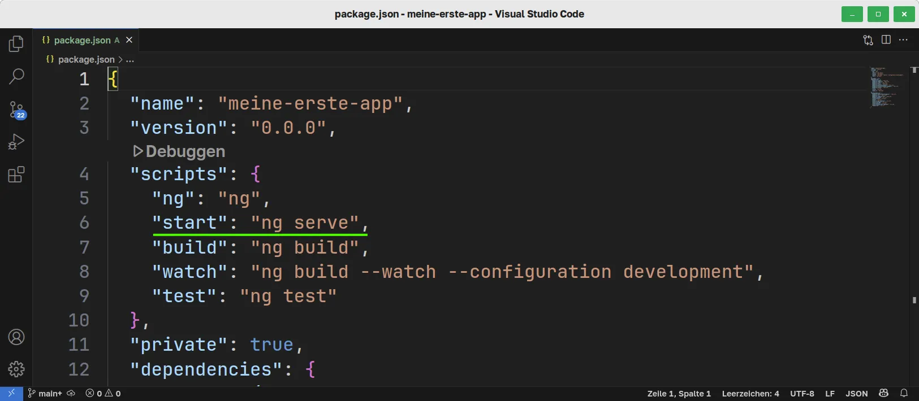Viewport: 919px width, 401px height.
Task: Open more editor actions ellipsis menu
Action: coord(903,40)
